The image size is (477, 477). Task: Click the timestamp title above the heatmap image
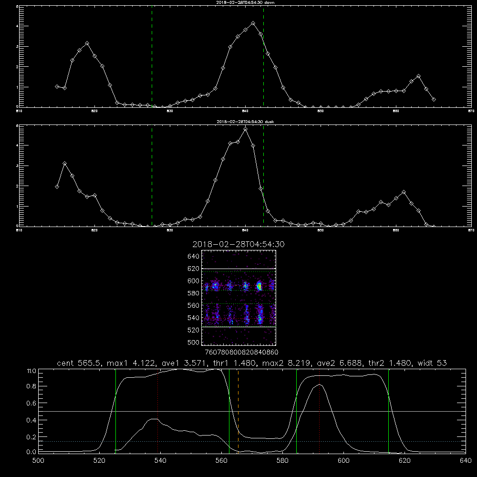(238, 244)
